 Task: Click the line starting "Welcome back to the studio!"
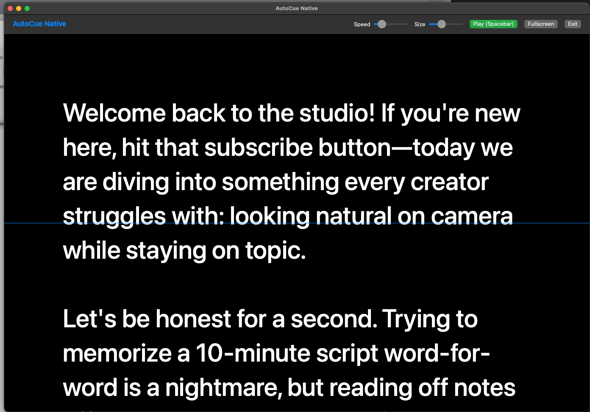click(x=292, y=113)
